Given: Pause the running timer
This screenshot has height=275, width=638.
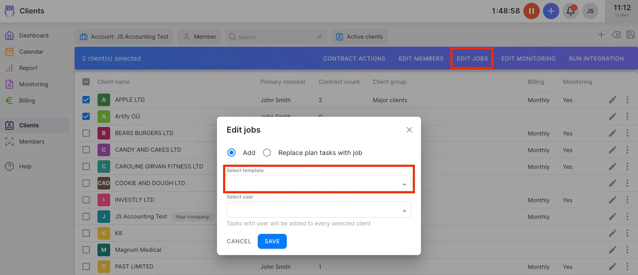Looking at the screenshot, I should [531, 11].
